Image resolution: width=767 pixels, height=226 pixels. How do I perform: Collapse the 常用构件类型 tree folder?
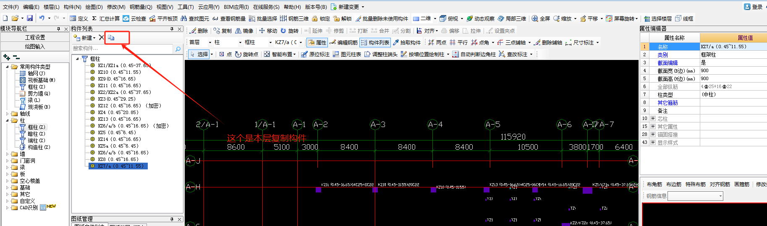(x=7, y=67)
